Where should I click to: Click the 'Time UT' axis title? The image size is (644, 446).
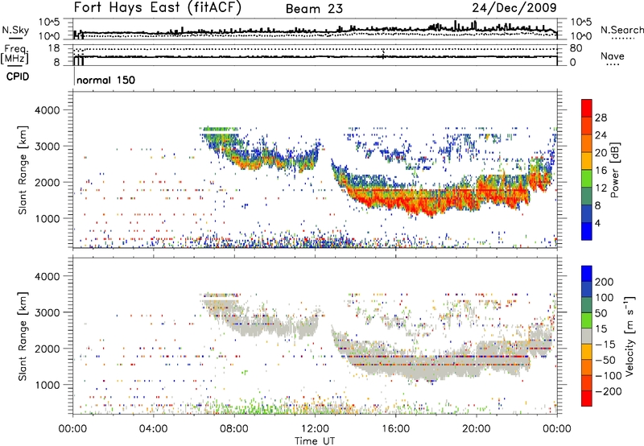pyautogui.click(x=315, y=441)
